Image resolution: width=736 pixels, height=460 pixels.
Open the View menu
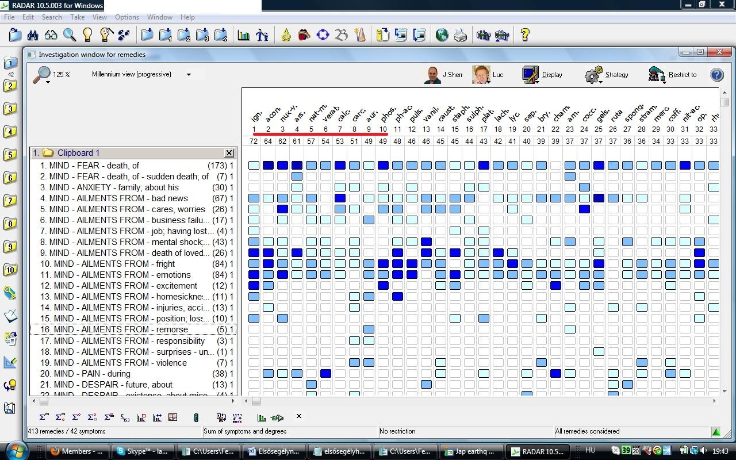pos(99,17)
